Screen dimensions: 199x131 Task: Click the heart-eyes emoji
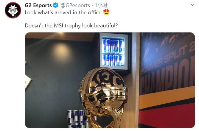pyautogui.click(x=106, y=12)
